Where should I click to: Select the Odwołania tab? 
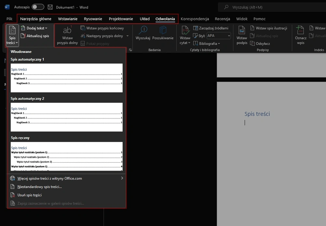165,19
